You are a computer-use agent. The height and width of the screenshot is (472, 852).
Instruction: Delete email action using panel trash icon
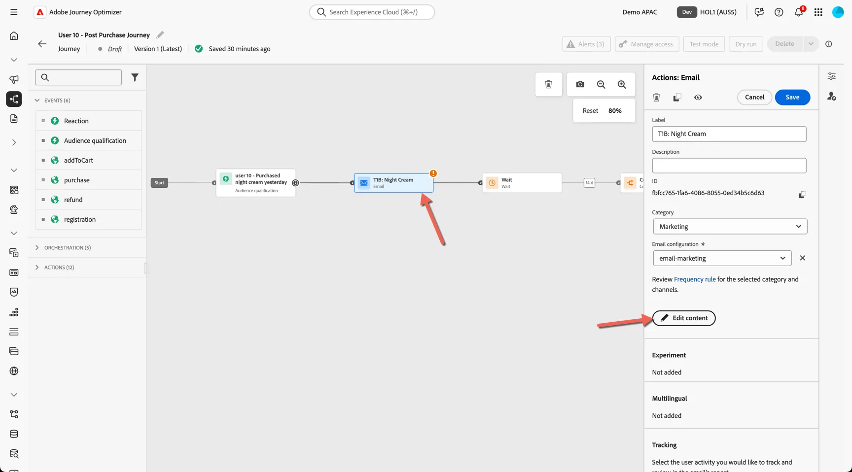656,98
